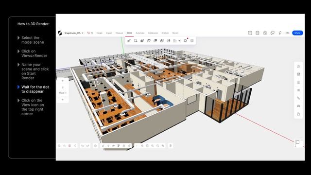Open the Revert tab
Screen dimensions: 311x175
pos(175,33)
